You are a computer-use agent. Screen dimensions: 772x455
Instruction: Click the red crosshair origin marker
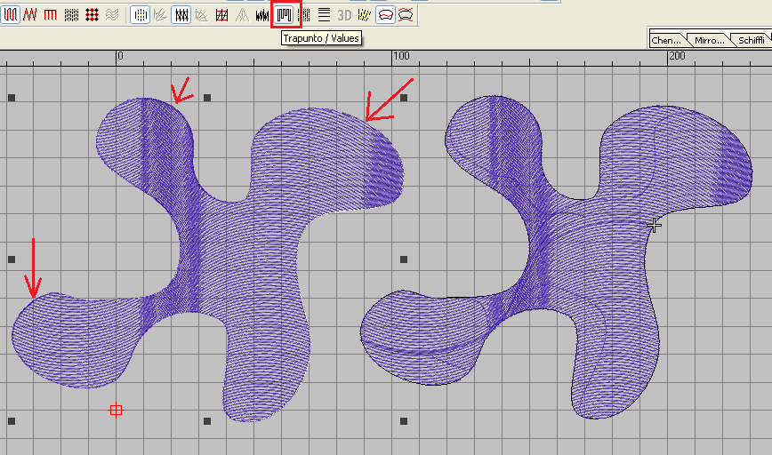click(x=116, y=410)
